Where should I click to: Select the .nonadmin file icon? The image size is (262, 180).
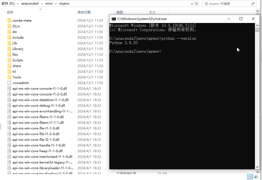[x=9, y=83]
